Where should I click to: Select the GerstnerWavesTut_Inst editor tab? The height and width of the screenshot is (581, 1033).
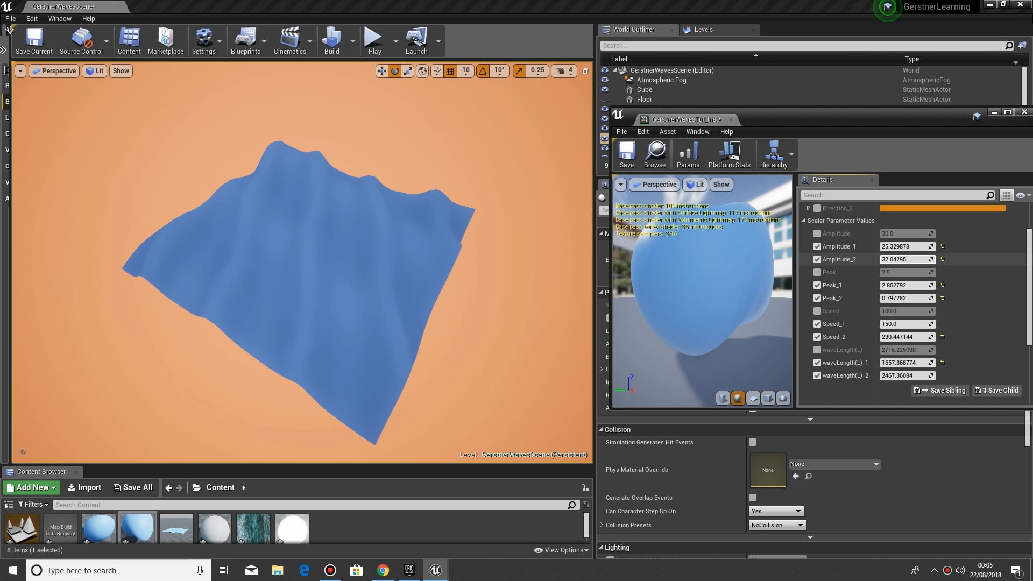pyautogui.click(x=686, y=119)
